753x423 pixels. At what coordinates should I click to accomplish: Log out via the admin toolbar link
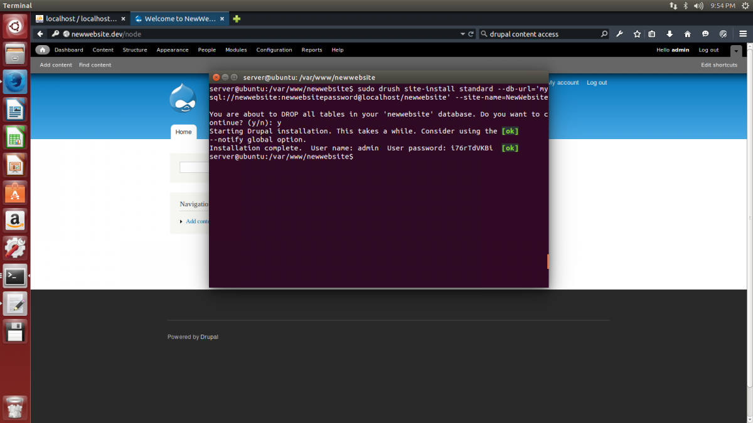click(709, 50)
